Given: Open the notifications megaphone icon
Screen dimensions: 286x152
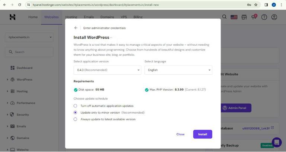Looking at the screenshot, I should point(254,17).
